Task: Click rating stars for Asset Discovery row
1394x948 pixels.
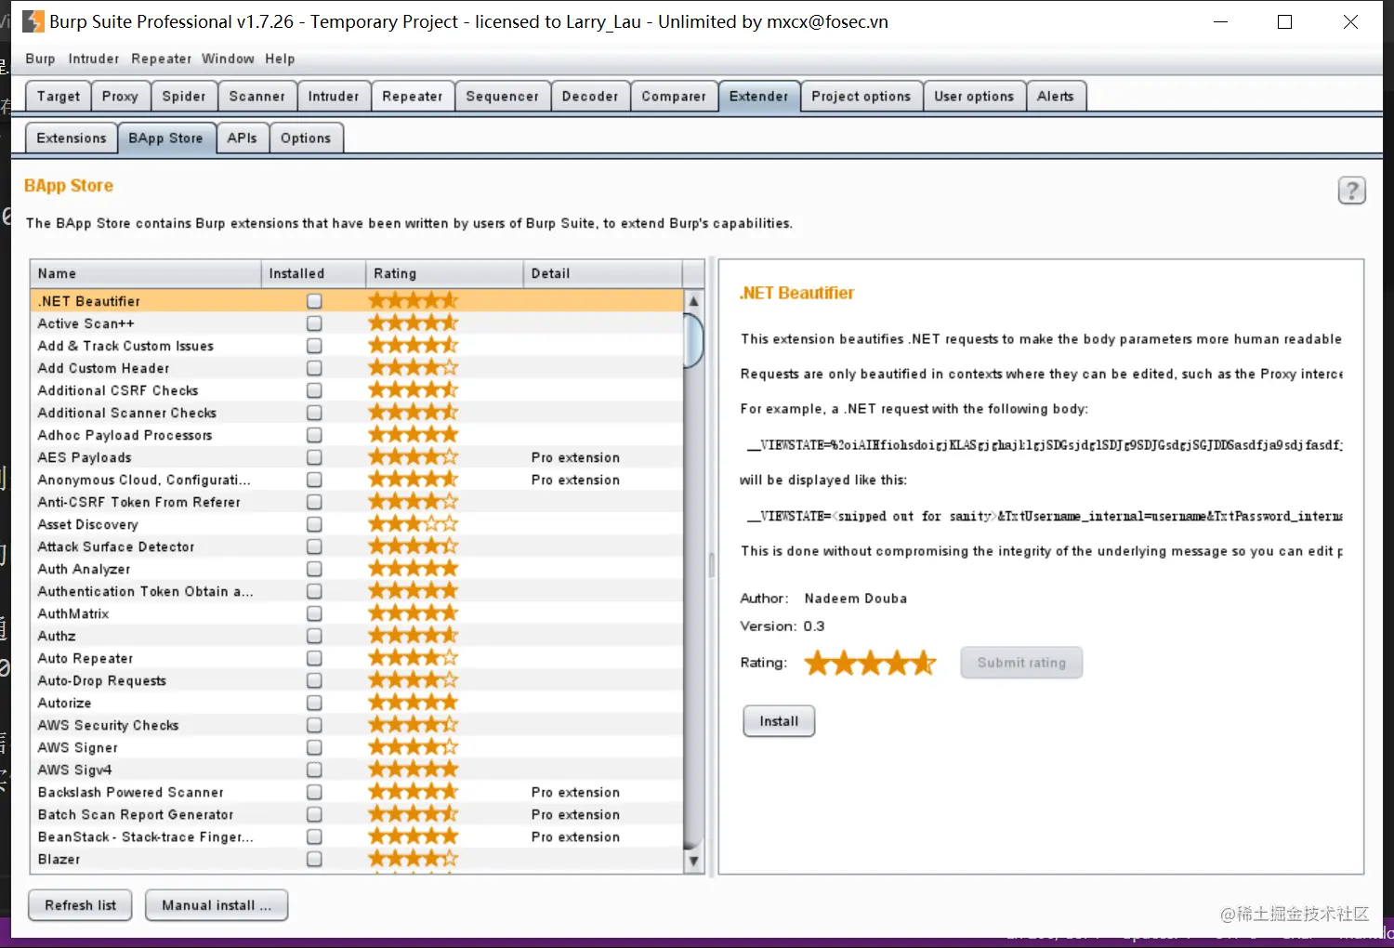Action: pyautogui.click(x=414, y=524)
